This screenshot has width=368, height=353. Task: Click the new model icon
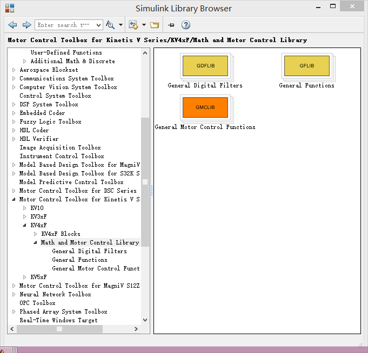133,25
